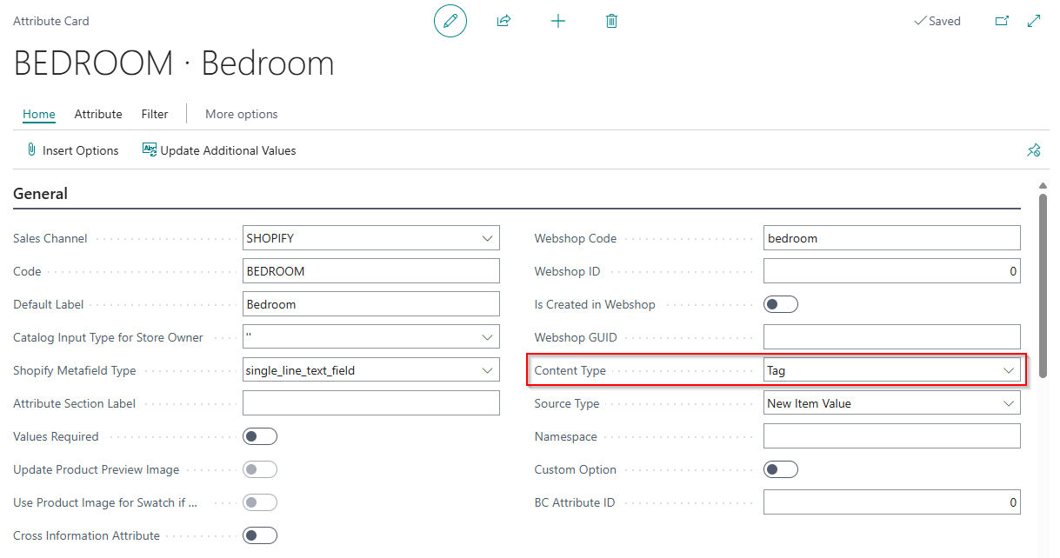Click the Webshop Code input field
This screenshot has width=1060, height=558.
[892, 238]
